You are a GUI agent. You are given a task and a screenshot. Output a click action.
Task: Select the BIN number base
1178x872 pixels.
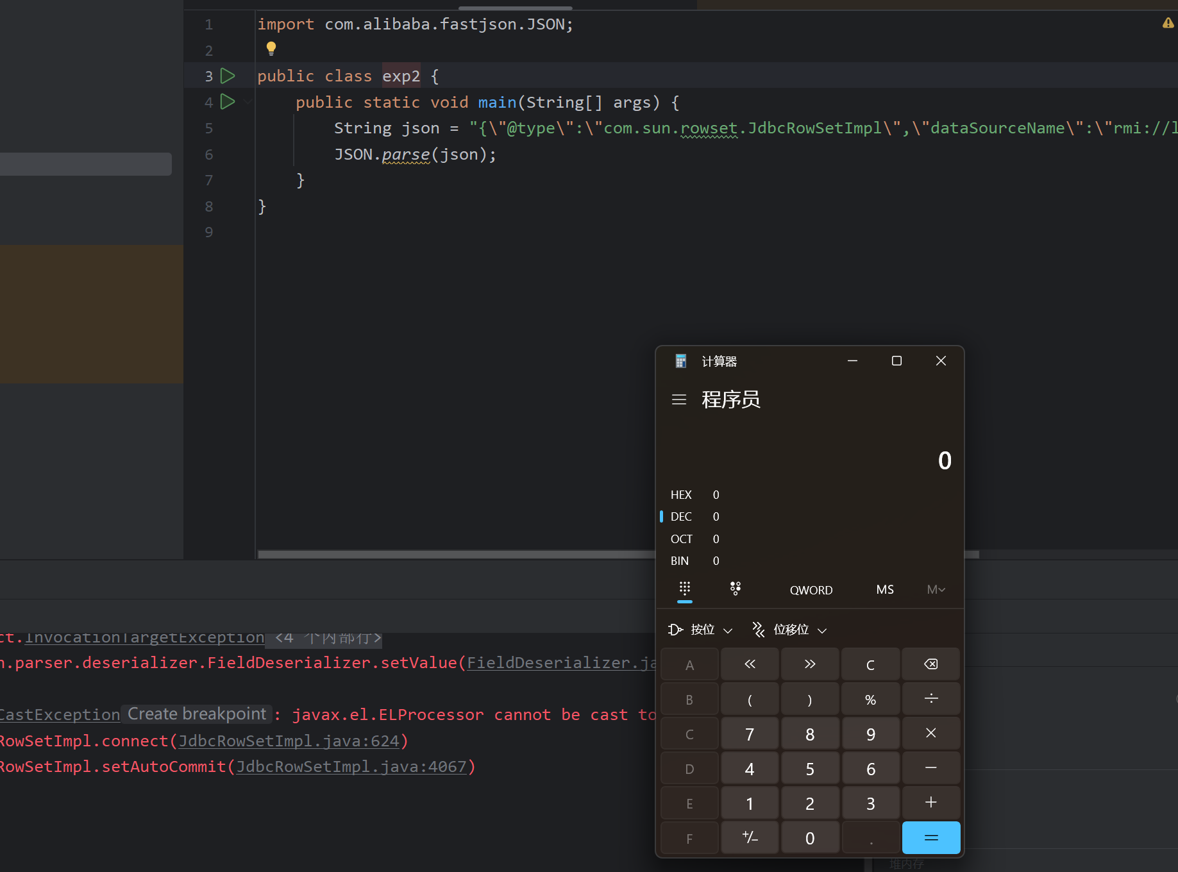click(x=680, y=561)
